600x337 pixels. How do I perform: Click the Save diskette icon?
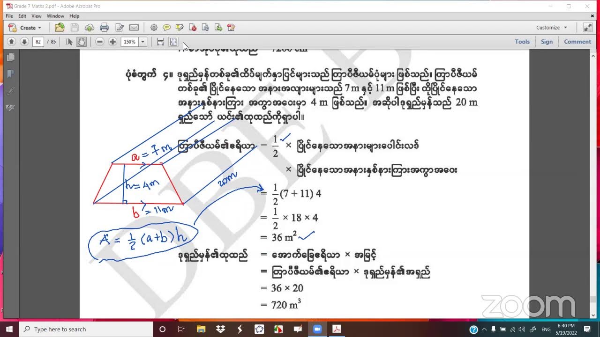[75, 28]
